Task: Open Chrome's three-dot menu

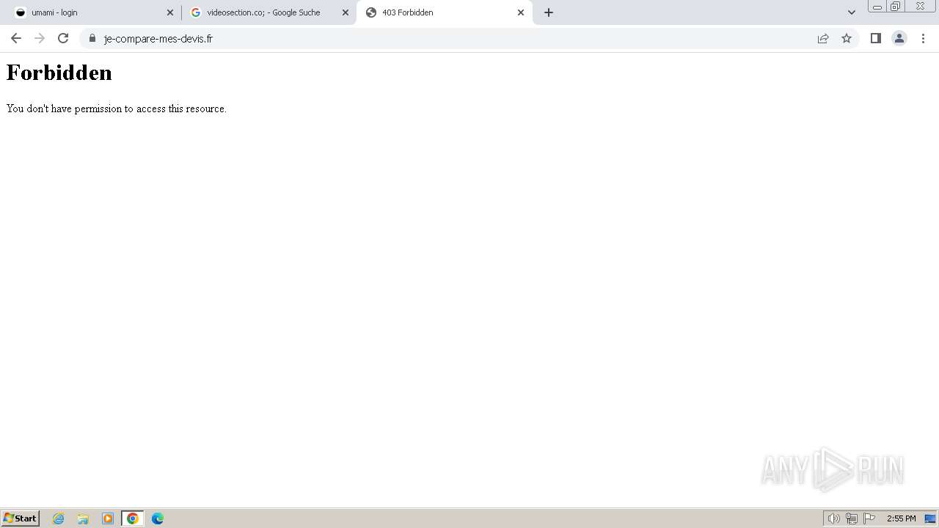Action: click(x=923, y=38)
